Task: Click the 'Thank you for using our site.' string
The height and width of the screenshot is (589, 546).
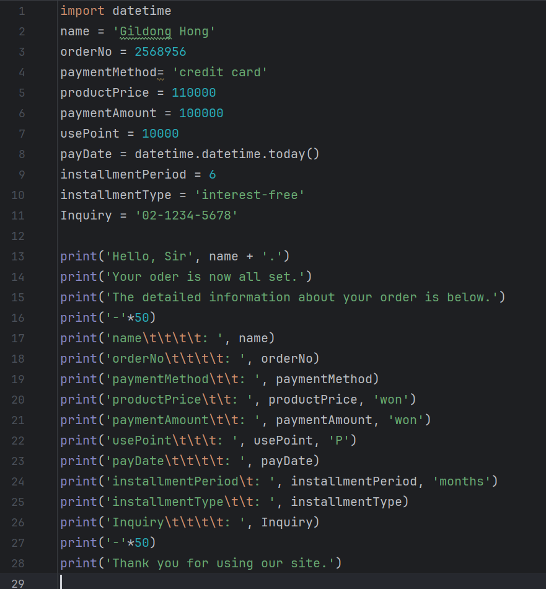Action: click(x=219, y=563)
